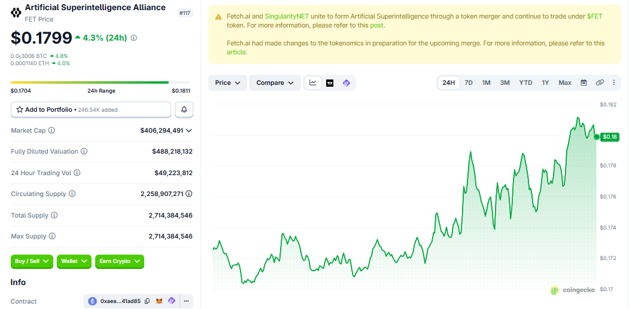
Task: Click the 0.0₅3006 BTC price text
Action: 29,56
